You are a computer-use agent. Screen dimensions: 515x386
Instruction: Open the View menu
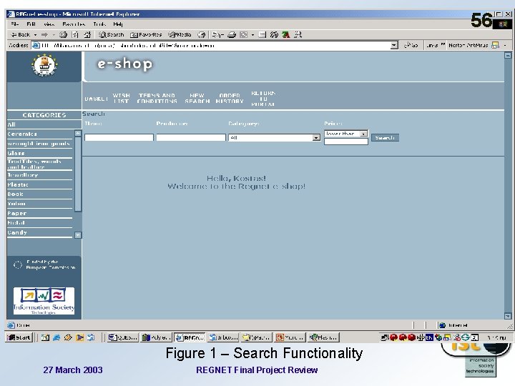tap(49, 24)
